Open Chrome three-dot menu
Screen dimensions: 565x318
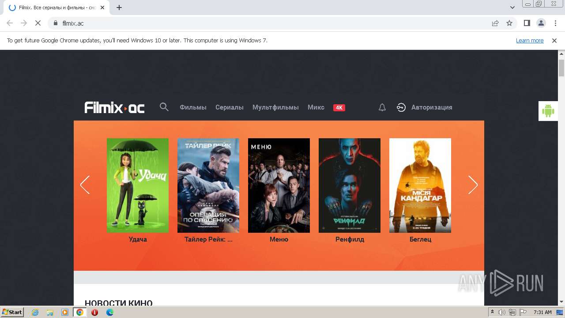pyautogui.click(x=555, y=23)
